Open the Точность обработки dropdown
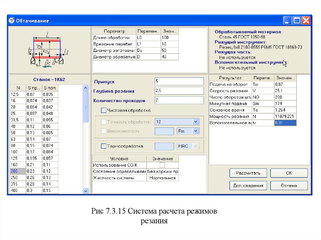 point(196,122)
